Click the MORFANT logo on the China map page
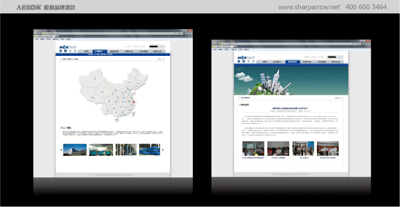The height and width of the screenshot is (207, 400). [68, 49]
